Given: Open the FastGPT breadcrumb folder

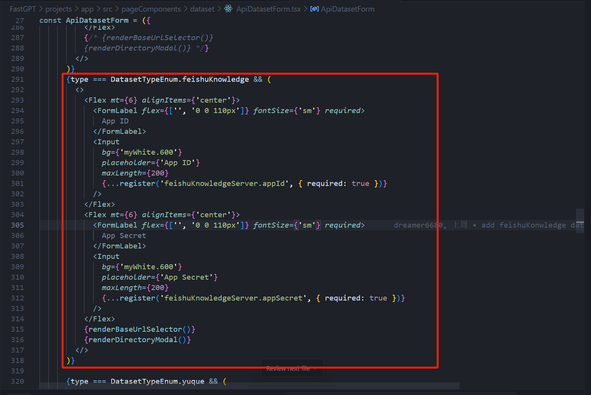Looking at the screenshot, I should [22, 9].
